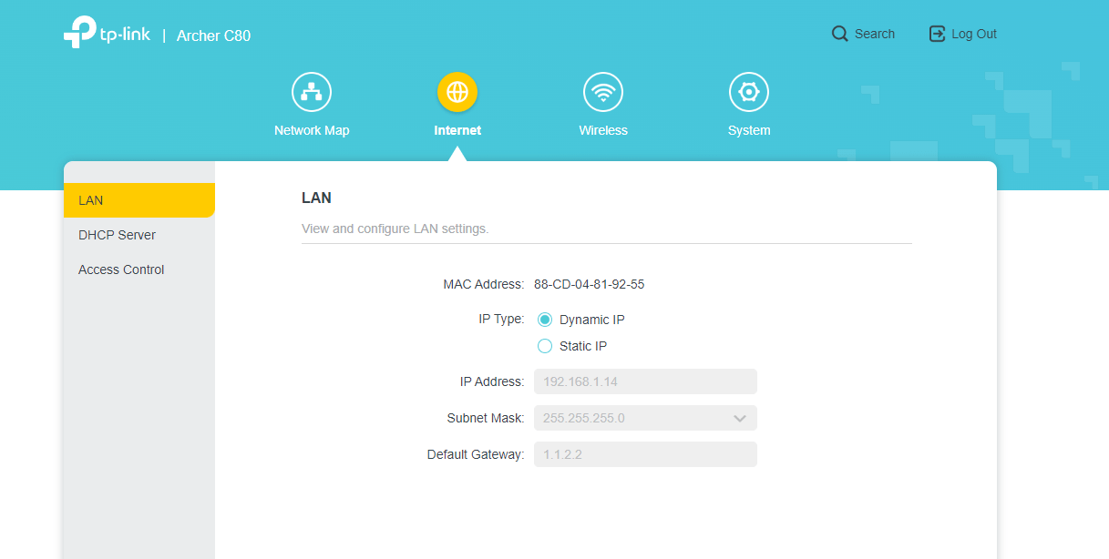Open the Wireless Wi-Fi signal icon
Screen dimensions: 1109x559
click(x=603, y=92)
